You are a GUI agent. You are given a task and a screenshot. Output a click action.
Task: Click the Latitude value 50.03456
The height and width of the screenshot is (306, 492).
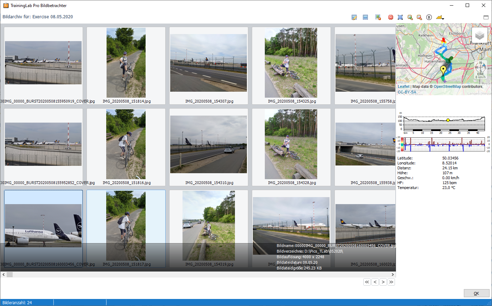(x=450, y=158)
